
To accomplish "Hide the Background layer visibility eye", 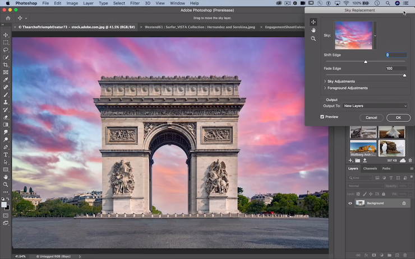I will click(351, 203).
